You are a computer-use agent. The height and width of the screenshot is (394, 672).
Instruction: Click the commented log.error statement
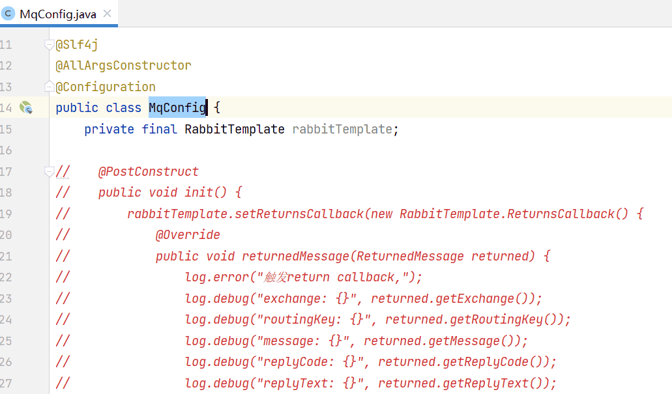pyautogui.click(x=303, y=277)
